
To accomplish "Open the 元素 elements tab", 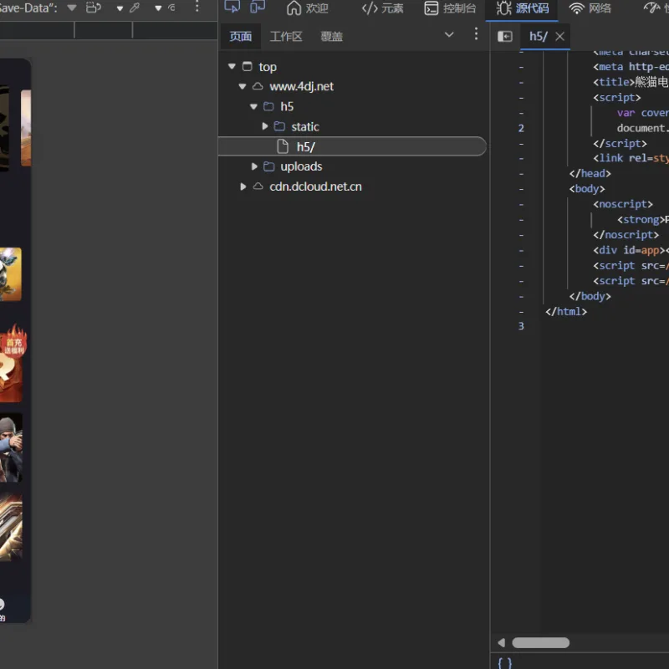I will 382,8.
